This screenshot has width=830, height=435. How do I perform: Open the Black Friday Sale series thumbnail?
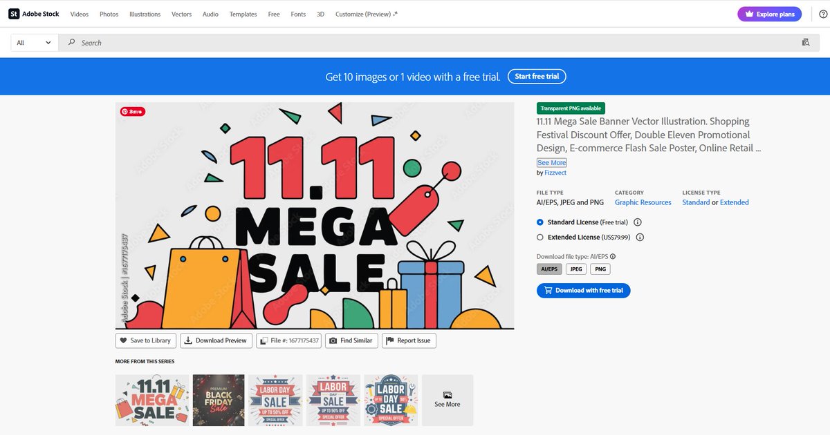(x=219, y=400)
